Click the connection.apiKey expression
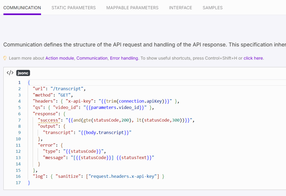The height and width of the screenshot is (196, 286). click(x=140, y=101)
